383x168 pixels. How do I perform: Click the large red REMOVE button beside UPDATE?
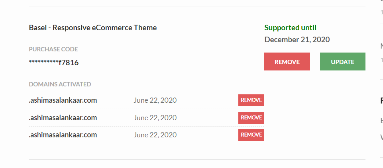(287, 62)
